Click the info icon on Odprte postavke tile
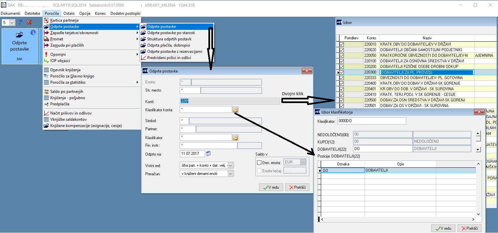Screen dimensions: 498x233 coord(33,32)
